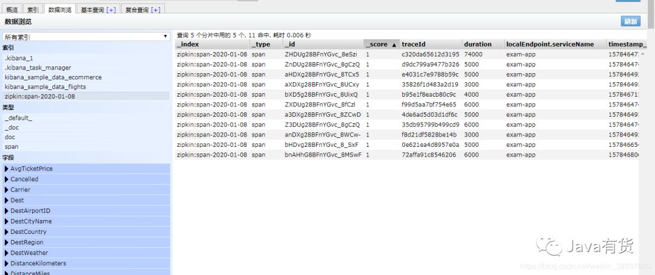The image size is (655, 275).
Task: Open the 复合查询 tab
Action: (x=143, y=9)
